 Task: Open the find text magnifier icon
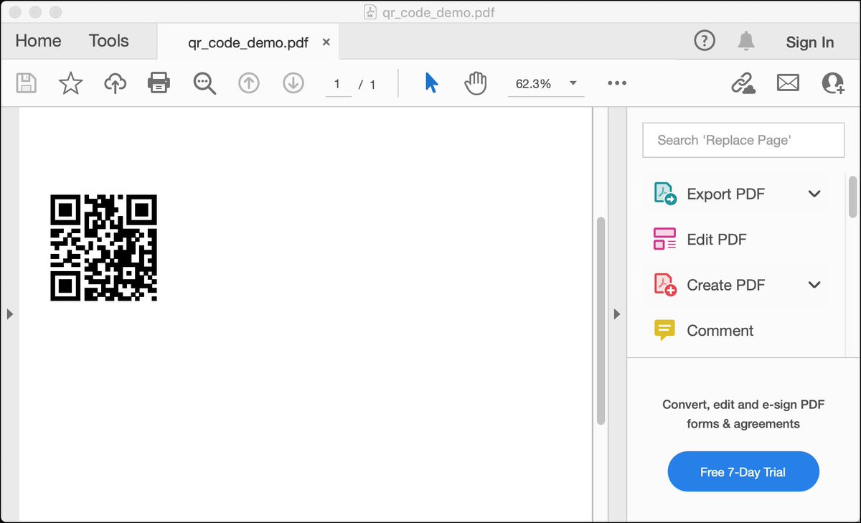tap(204, 83)
